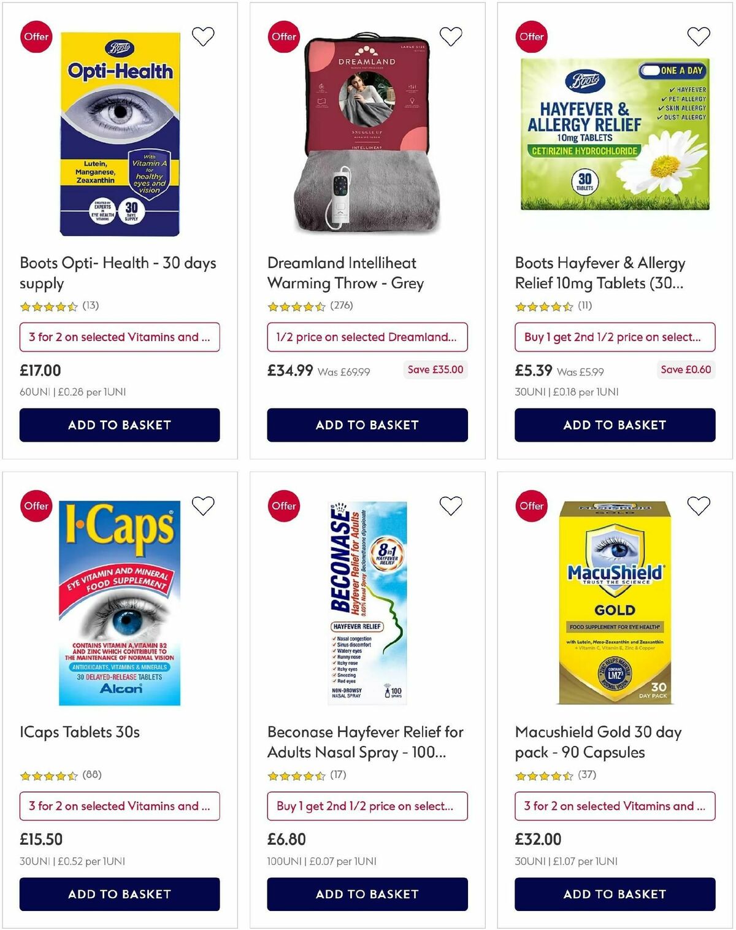The image size is (736, 930).
Task: Click the Offer badge on Boots Opti-Health
Action: point(36,37)
